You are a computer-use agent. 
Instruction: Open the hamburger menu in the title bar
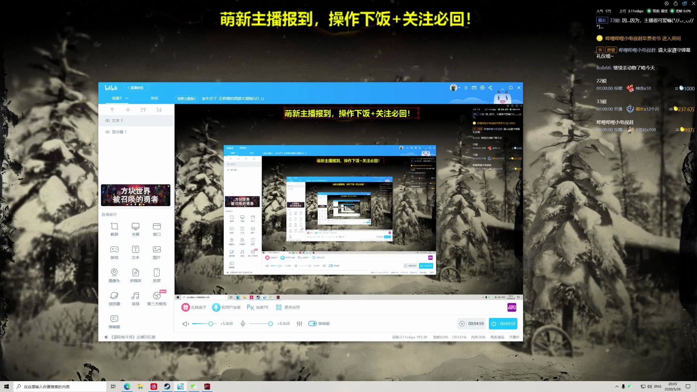point(465,87)
